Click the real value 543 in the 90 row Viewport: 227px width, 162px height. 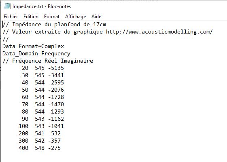(40, 119)
